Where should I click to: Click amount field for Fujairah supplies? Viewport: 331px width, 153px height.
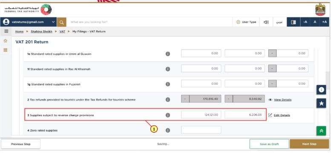[x=201, y=83]
